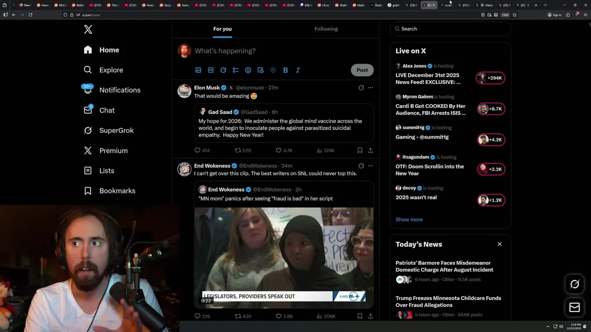This screenshot has height=332, width=591.
Task: Open SuperGrok from the sidebar
Action: coord(109,130)
